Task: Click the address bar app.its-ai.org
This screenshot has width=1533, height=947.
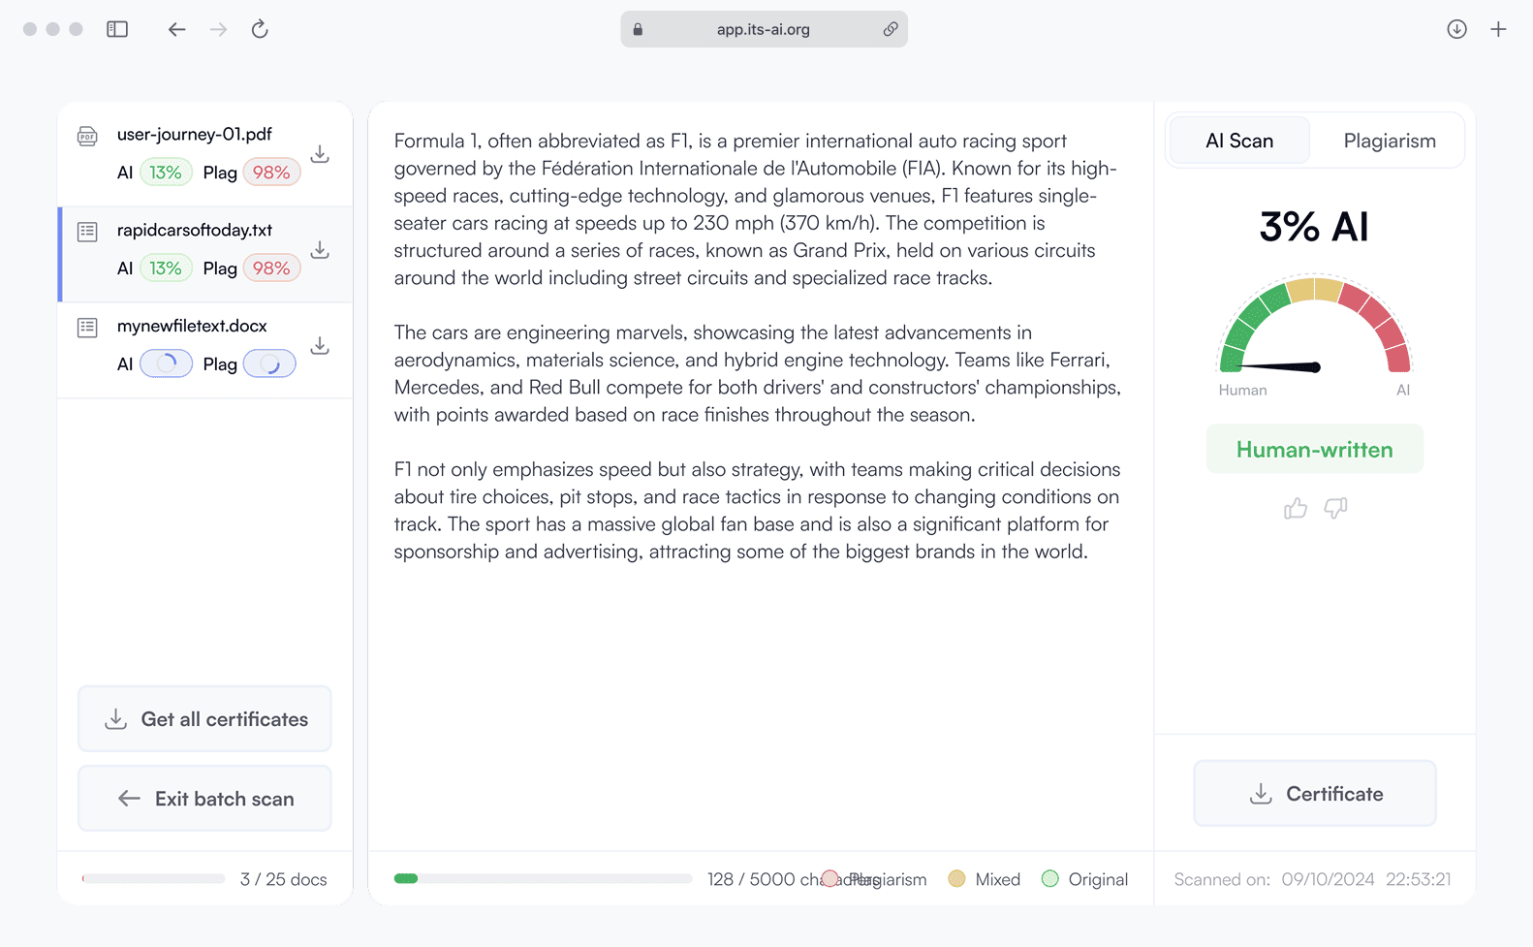Action: click(x=764, y=29)
